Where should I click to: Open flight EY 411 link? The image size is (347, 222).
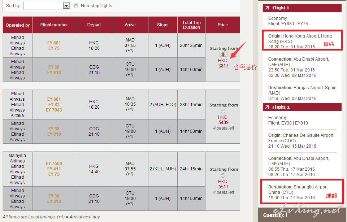pos(54,169)
